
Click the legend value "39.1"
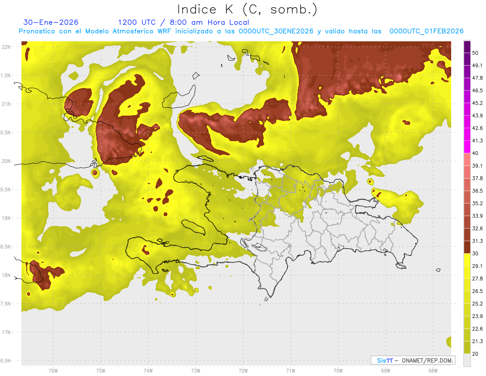[x=477, y=165]
